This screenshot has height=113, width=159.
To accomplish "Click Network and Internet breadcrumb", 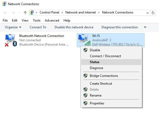I will pos(81,12).
